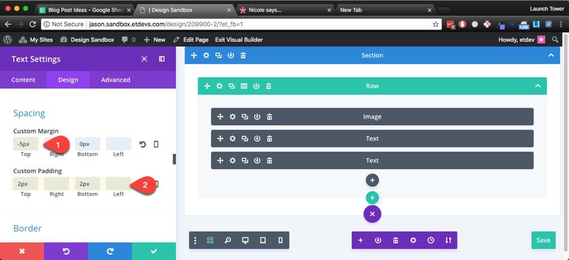Switch to the Advanced tab
The width and height of the screenshot is (569, 260).
[x=115, y=79]
